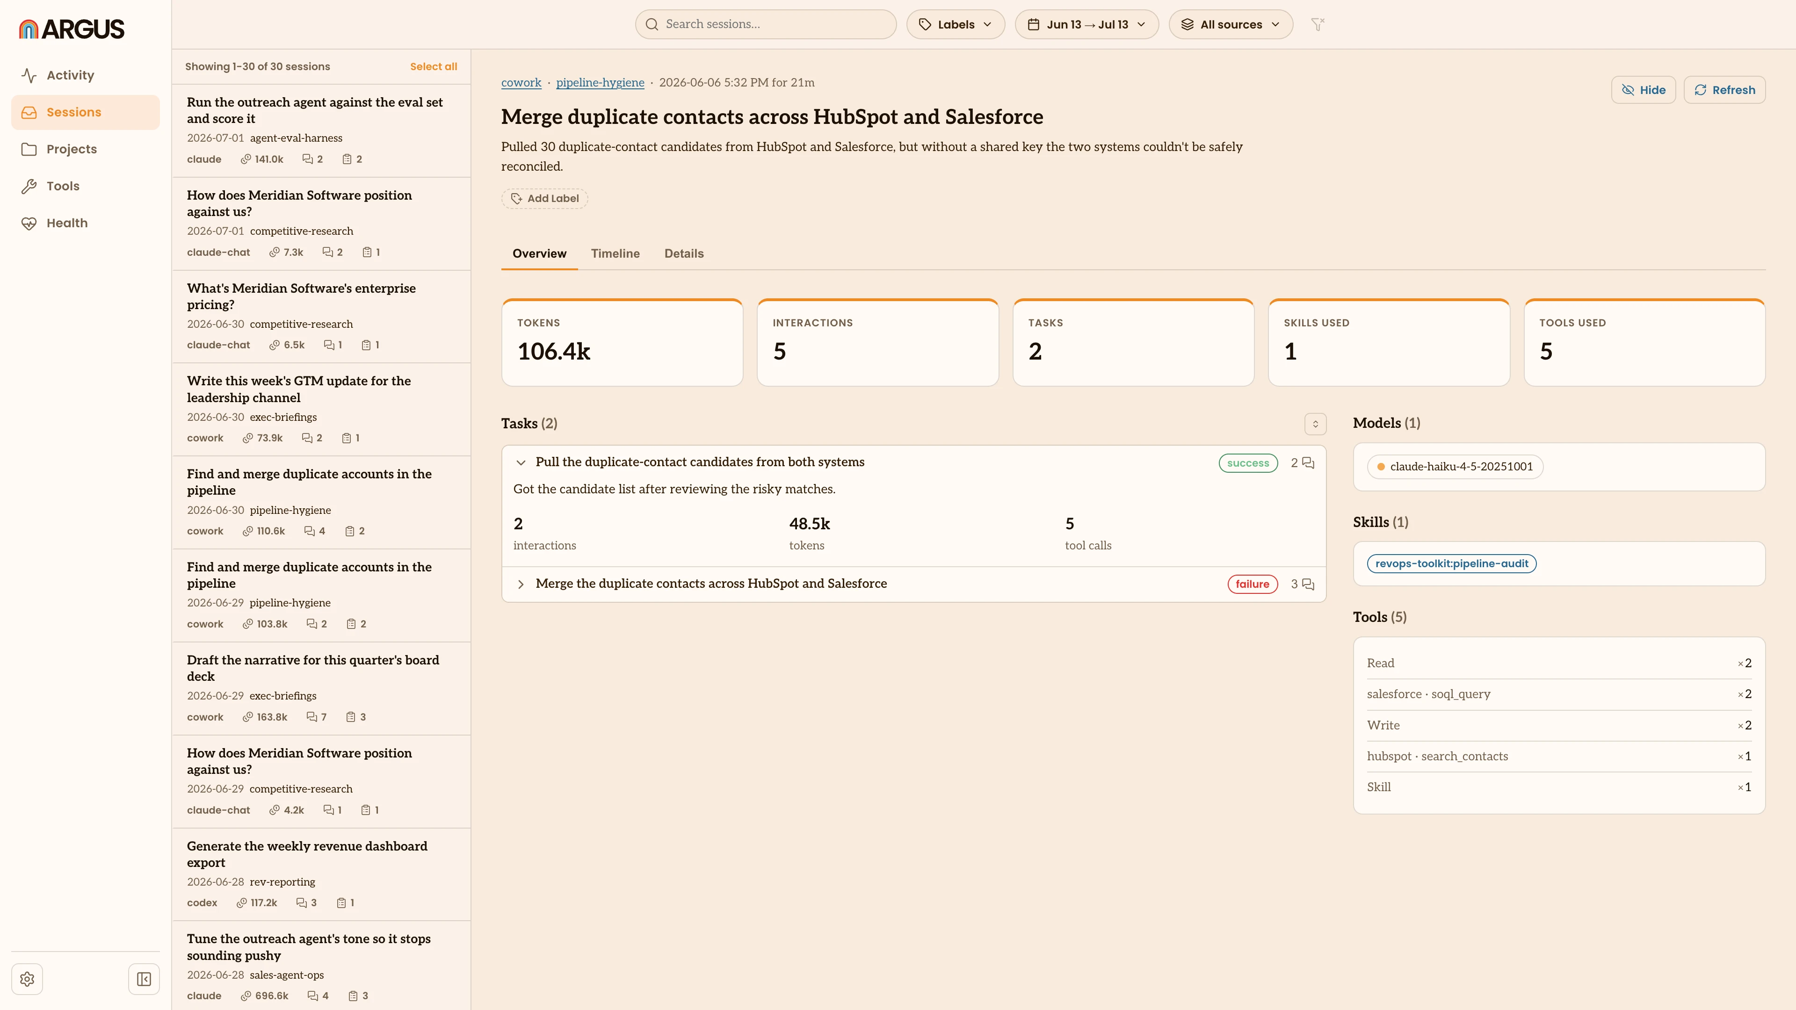Image resolution: width=1796 pixels, height=1010 pixels.
Task: Open Tools in the sidebar
Action: pyautogui.click(x=85, y=186)
